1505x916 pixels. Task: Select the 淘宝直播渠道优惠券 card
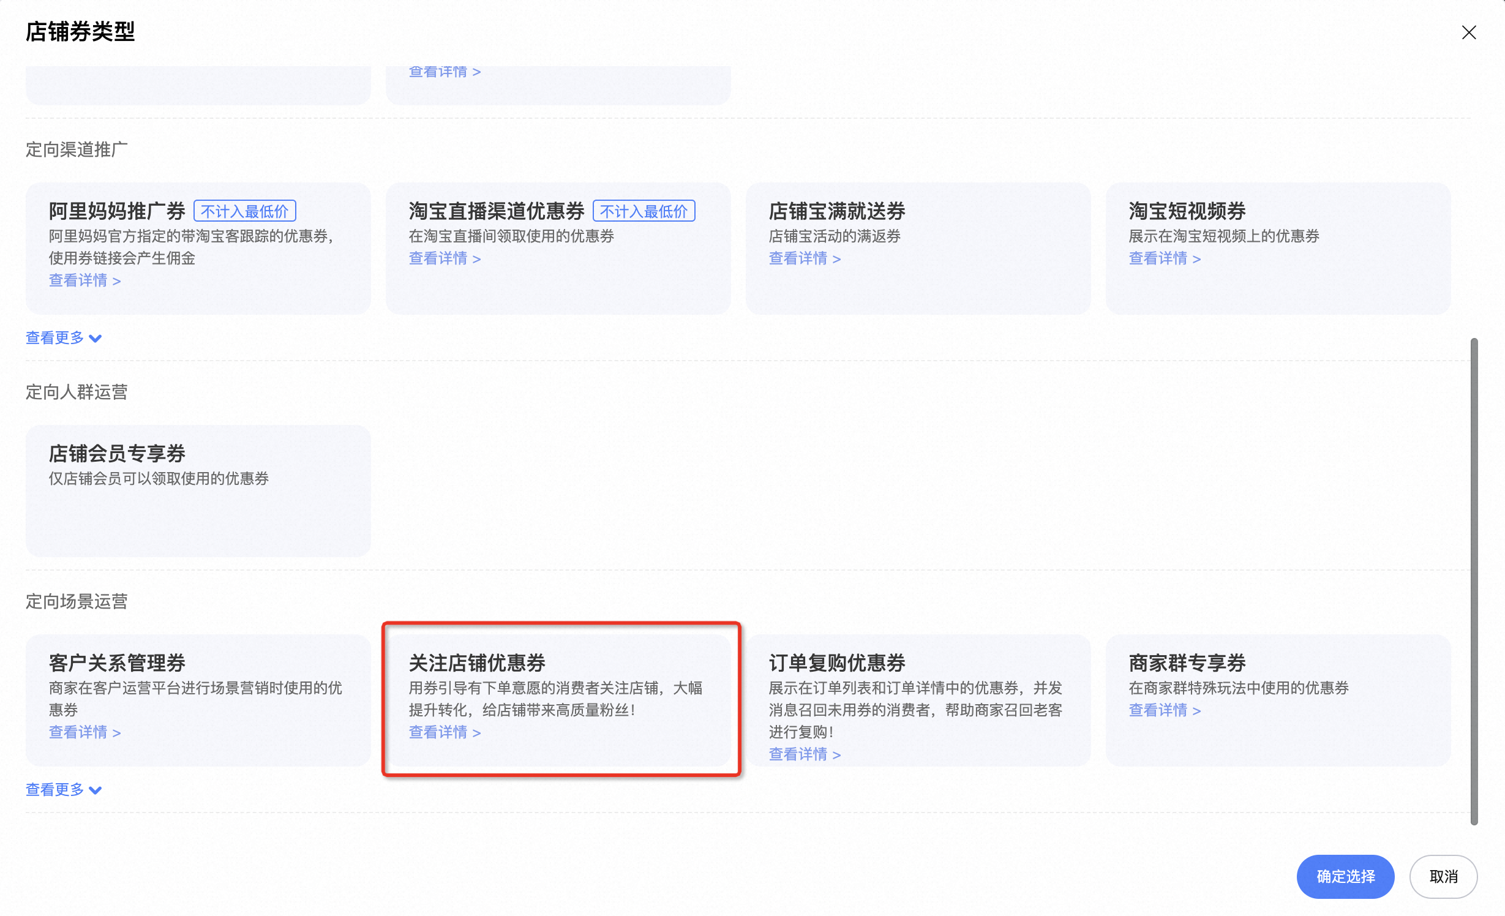click(558, 248)
